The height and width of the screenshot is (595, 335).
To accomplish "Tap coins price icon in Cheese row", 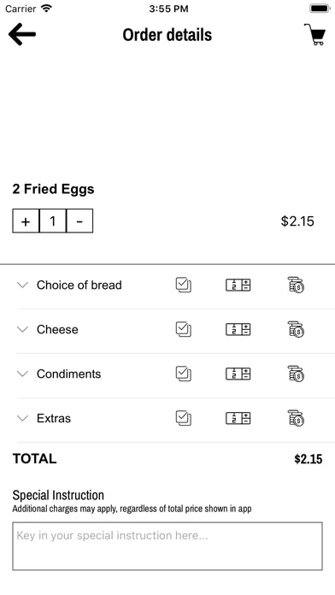I will 296,329.
